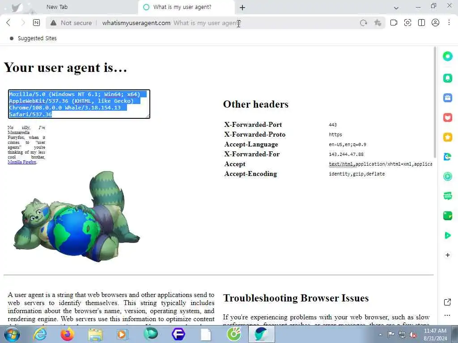Open the green circle sidebar icon

(x=447, y=56)
